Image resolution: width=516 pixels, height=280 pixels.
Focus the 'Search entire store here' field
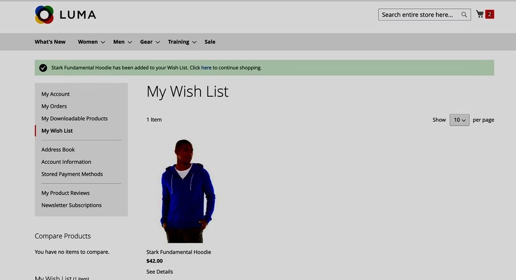(x=424, y=14)
